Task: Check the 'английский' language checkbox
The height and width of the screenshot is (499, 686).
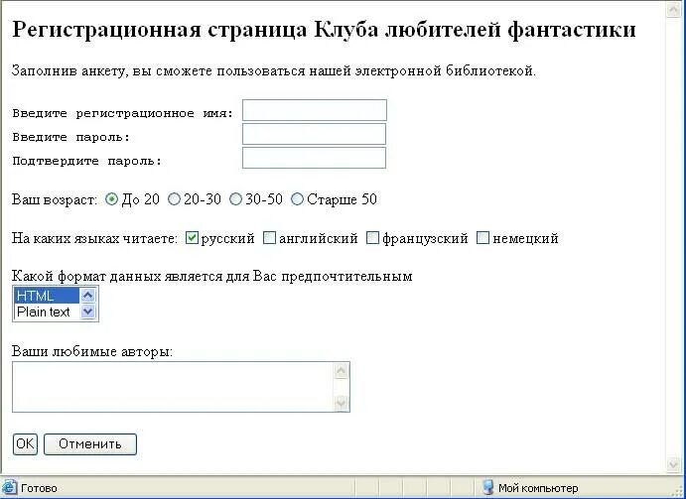Action: [x=269, y=238]
